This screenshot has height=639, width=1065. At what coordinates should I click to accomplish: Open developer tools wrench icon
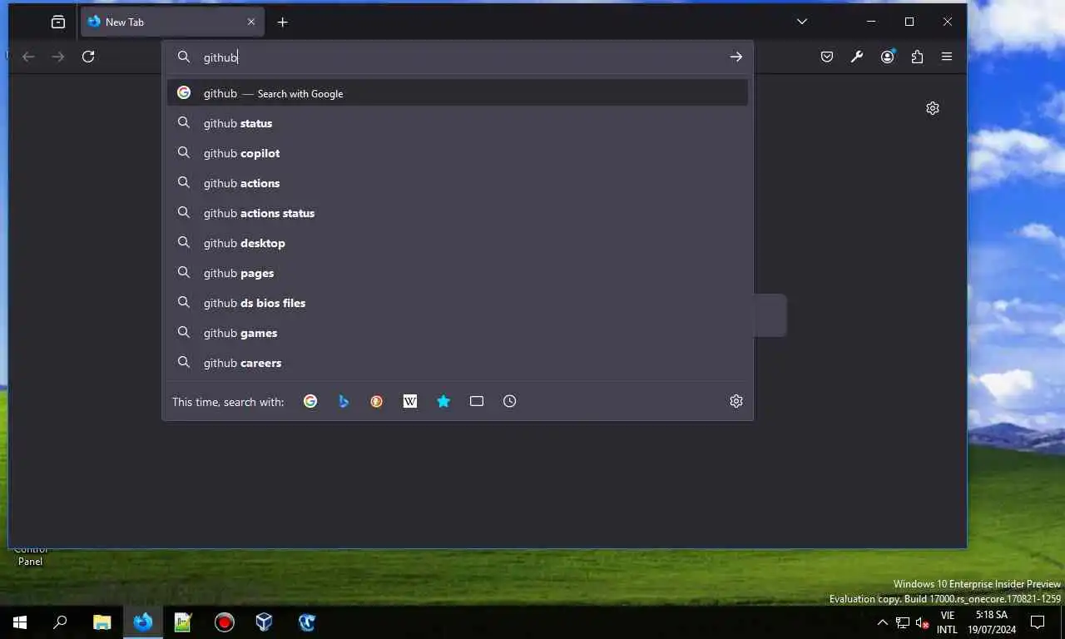coord(857,57)
